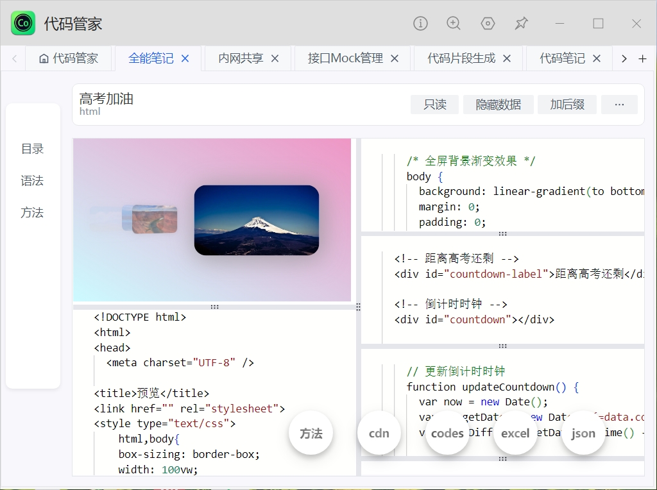Click the link rel="stylesheet" line

click(189, 409)
